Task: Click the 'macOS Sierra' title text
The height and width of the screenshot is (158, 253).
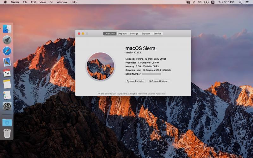Action: tap(140, 48)
